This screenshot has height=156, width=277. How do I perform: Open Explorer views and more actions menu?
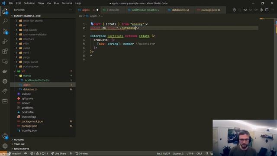[x=71, y=10]
